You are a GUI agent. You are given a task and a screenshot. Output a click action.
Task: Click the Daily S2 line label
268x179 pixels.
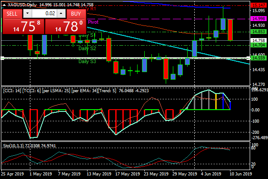87,48
